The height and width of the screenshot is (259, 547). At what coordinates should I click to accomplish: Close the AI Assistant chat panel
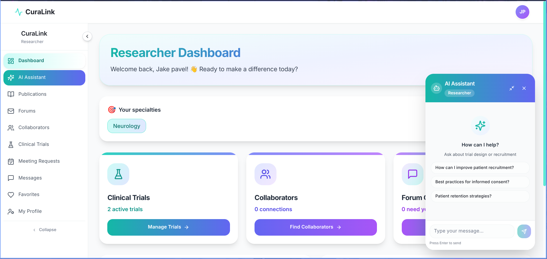(x=524, y=88)
